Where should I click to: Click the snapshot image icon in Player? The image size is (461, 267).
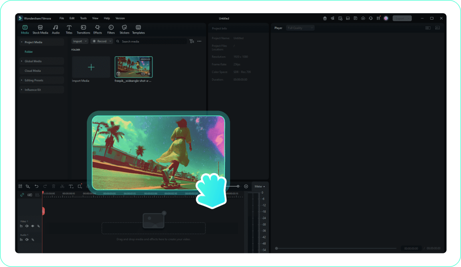[x=437, y=28]
